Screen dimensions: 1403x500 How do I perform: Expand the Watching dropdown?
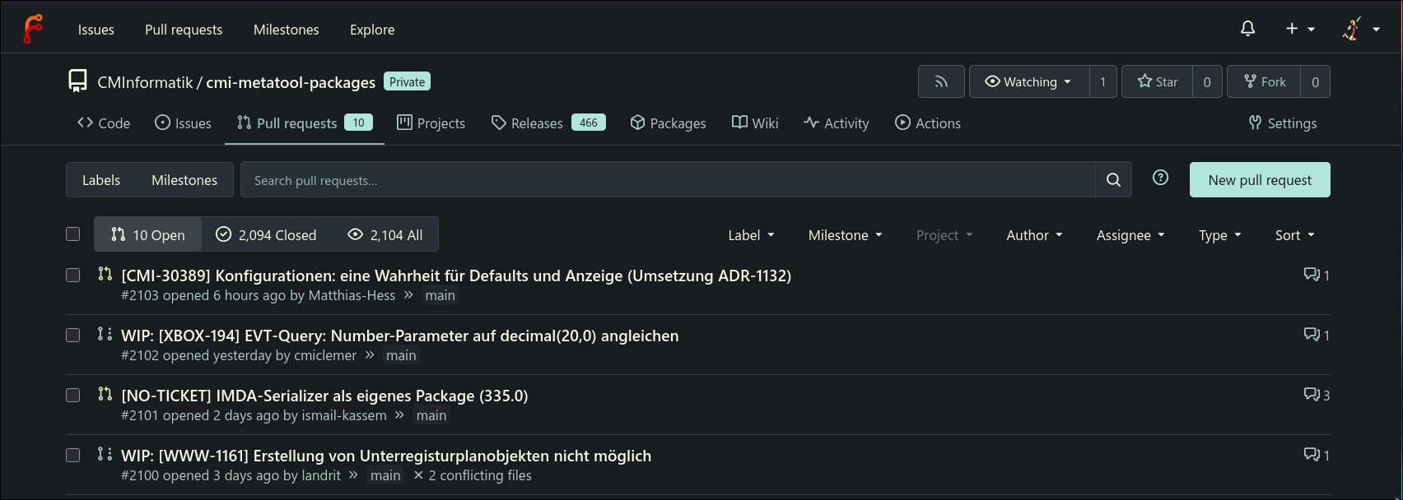click(x=1029, y=81)
